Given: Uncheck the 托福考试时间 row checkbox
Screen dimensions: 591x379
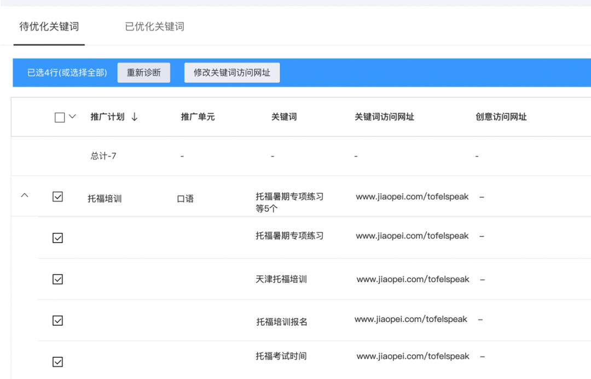Looking at the screenshot, I should tap(57, 361).
